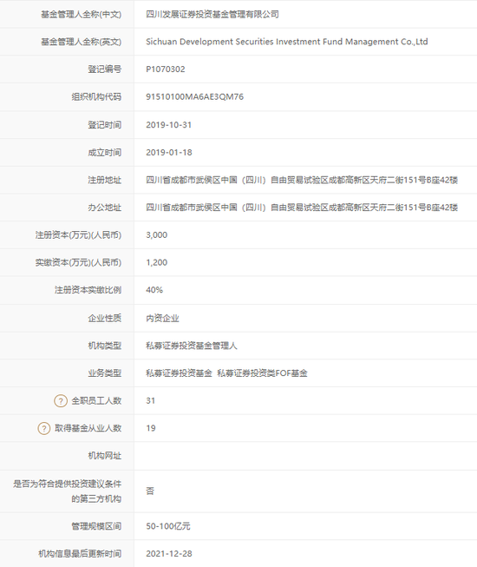Select the 注册地址 address value
This screenshot has width=477, height=567.
tap(302, 180)
